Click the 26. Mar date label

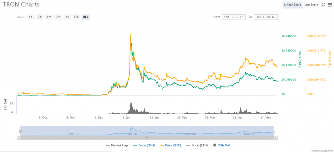210,117
